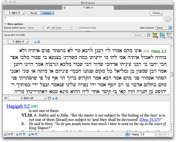Go to previous verse with Vs up arrow

(x=5, y=134)
